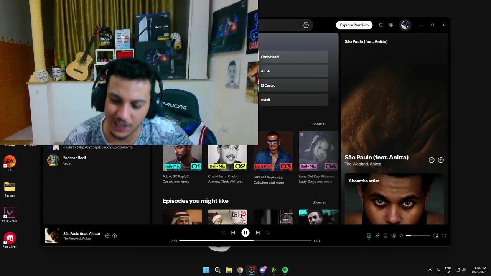Show hidden system tray icons
This screenshot has width=491, height=276.
430,270
